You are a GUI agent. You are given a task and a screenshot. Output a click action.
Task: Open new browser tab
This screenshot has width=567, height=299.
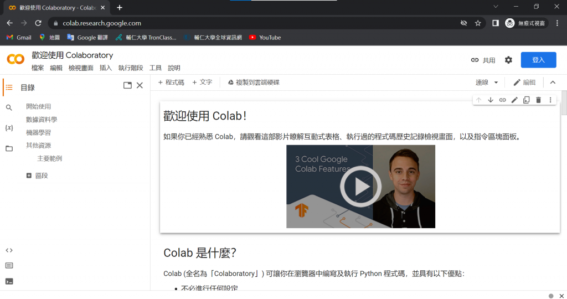[120, 7]
